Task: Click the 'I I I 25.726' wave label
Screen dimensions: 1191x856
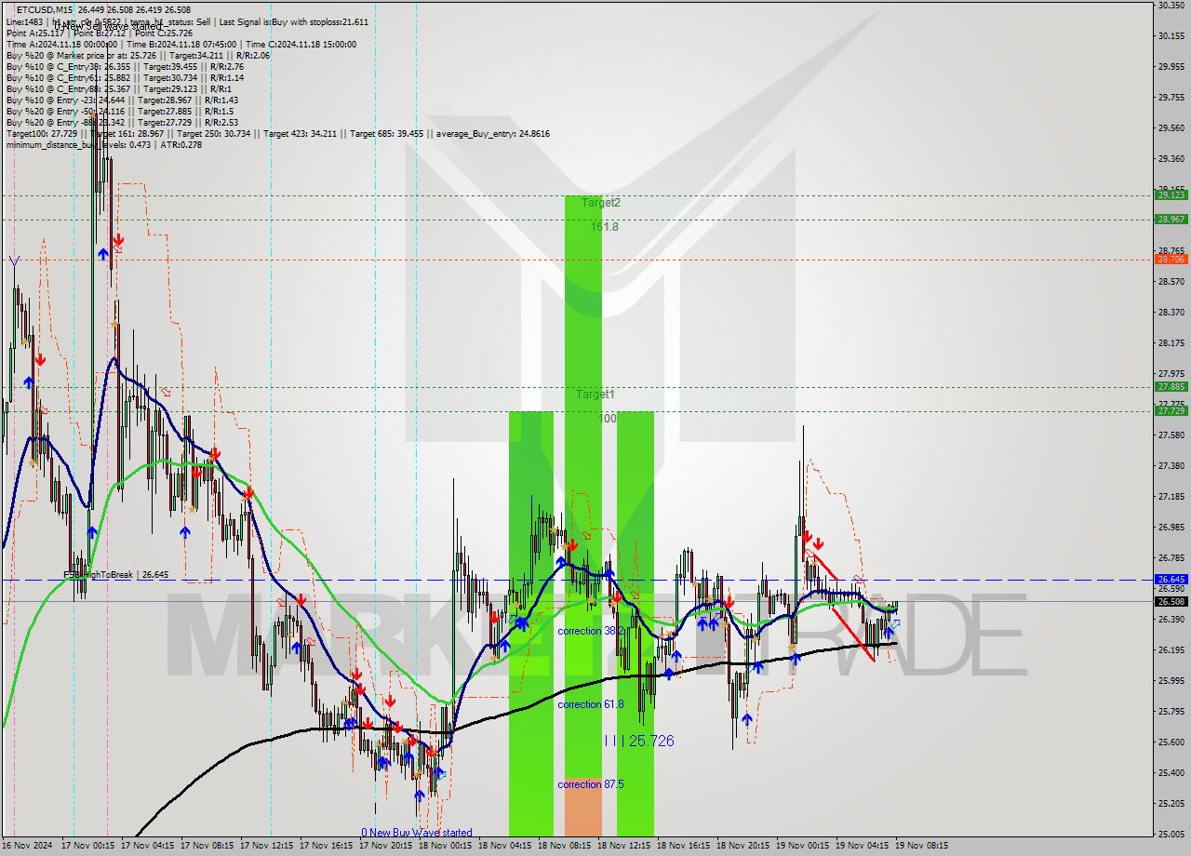Action: [638, 741]
